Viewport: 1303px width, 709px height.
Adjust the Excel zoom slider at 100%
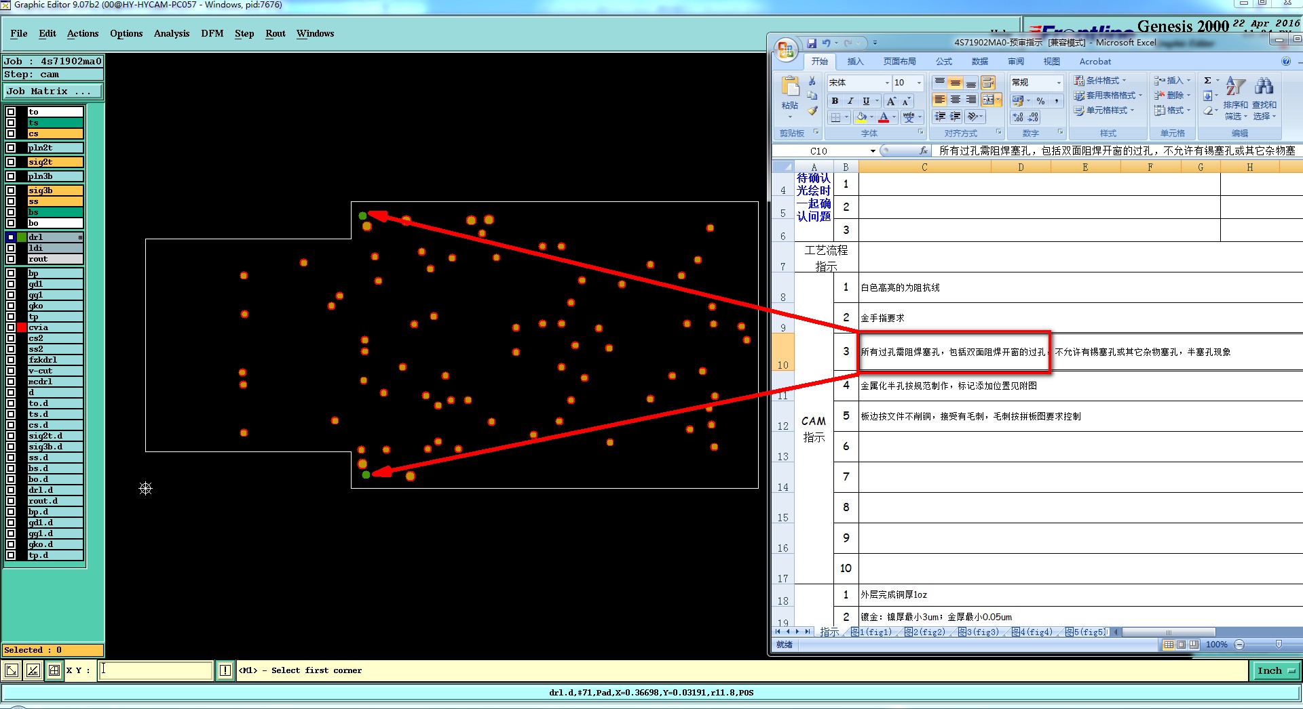click(1278, 644)
